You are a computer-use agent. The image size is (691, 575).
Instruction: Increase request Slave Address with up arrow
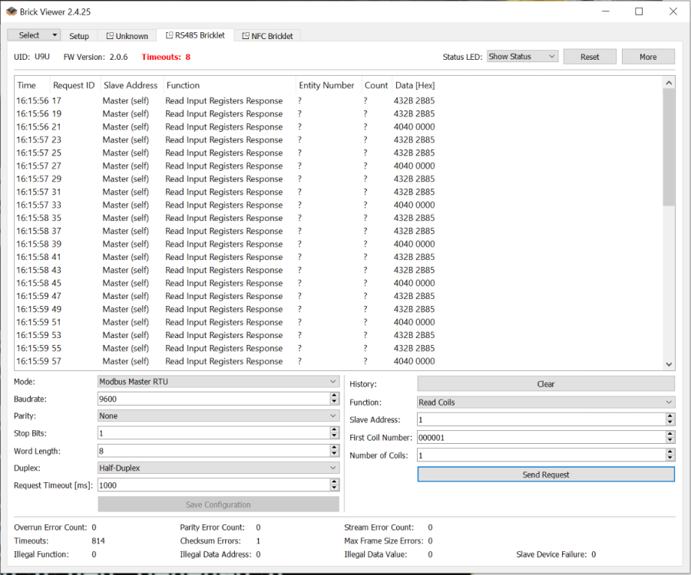pyautogui.click(x=670, y=416)
